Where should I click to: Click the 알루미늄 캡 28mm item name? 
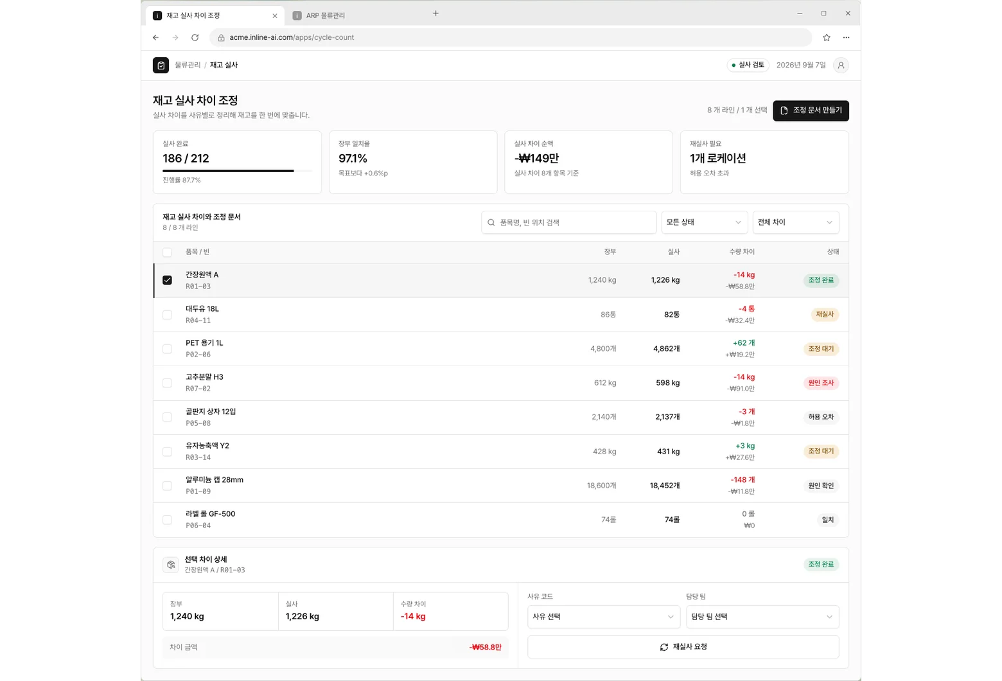point(215,480)
